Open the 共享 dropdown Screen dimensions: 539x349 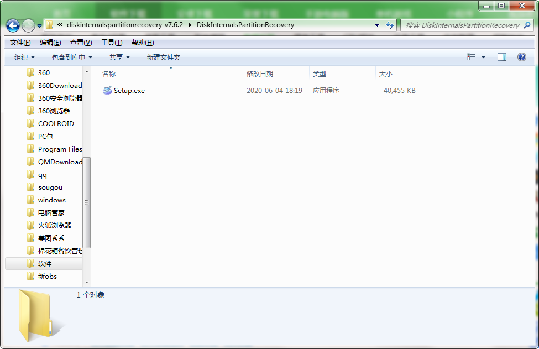(x=119, y=58)
